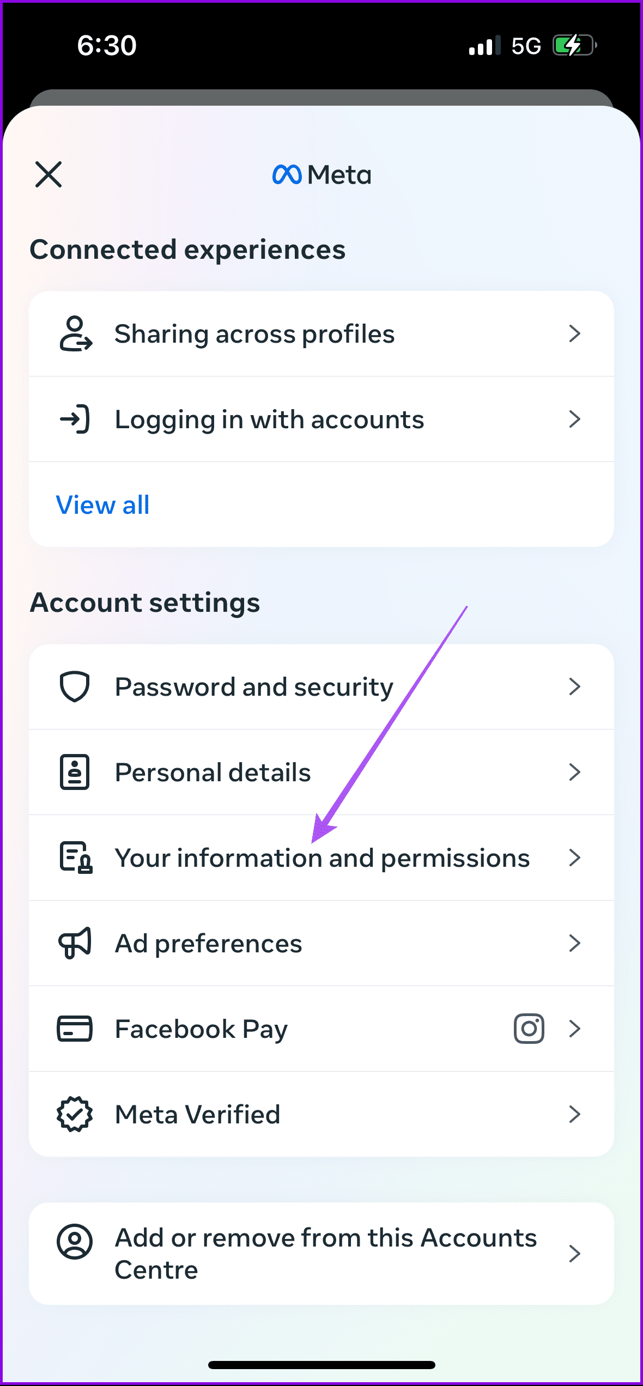Click the payment card icon beside Facebook Pay
643x1386 pixels.
[75, 1029]
